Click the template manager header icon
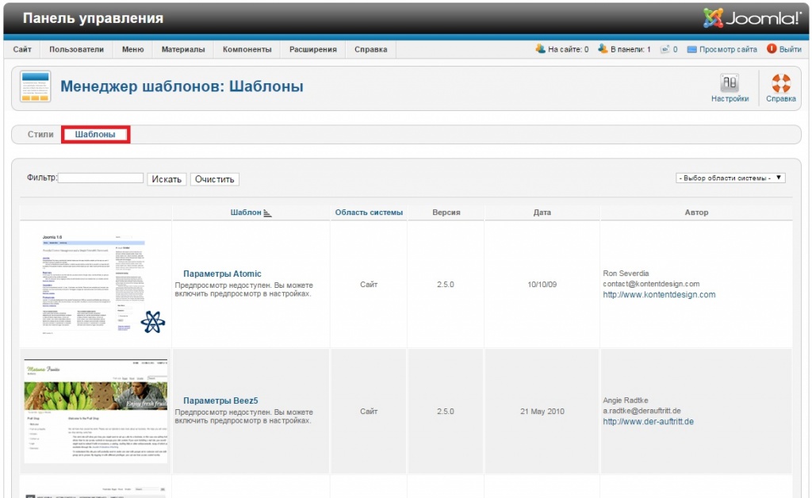812x498 pixels. pyautogui.click(x=35, y=86)
